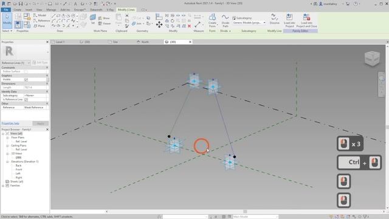This screenshot has width=389, height=219.
Task: Open the work plane Viewer
Action: pos(105,23)
